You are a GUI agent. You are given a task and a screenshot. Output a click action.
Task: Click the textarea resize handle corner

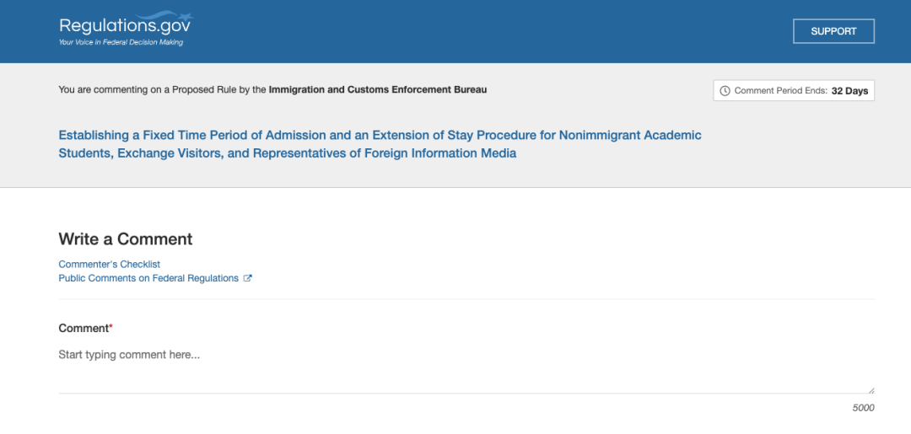pyautogui.click(x=871, y=390)
